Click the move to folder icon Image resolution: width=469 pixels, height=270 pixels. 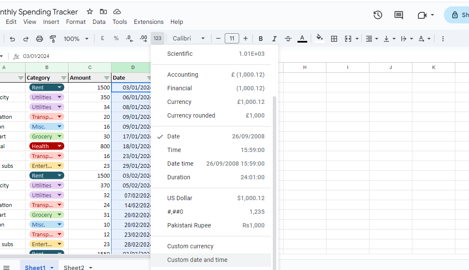[x=103, y=11]
